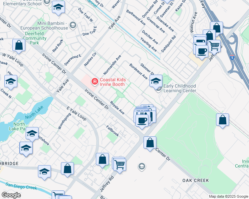Select the OAK CREEK neighborhood label
Image resolution: width=249 pixels, height=199 pixels.
click(196, 180)
